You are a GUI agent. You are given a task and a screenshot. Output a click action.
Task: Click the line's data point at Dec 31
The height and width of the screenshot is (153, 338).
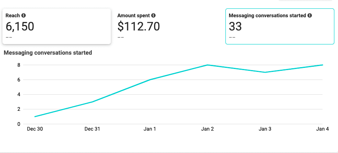coord(92,102)
